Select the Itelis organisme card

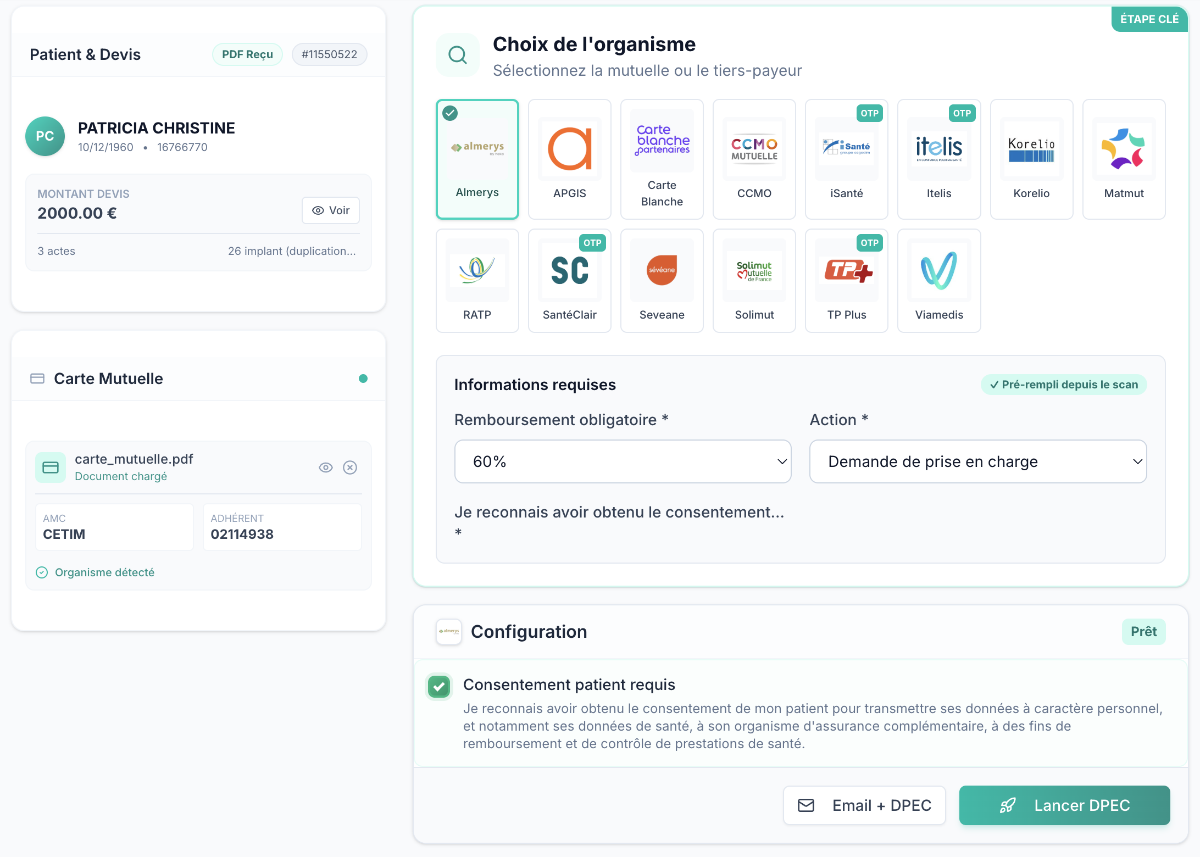coord(939,159)
